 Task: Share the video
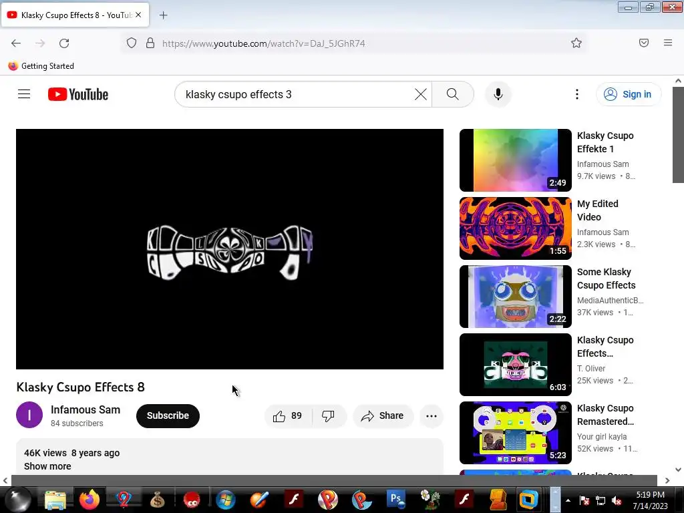(x=383, y=415)
